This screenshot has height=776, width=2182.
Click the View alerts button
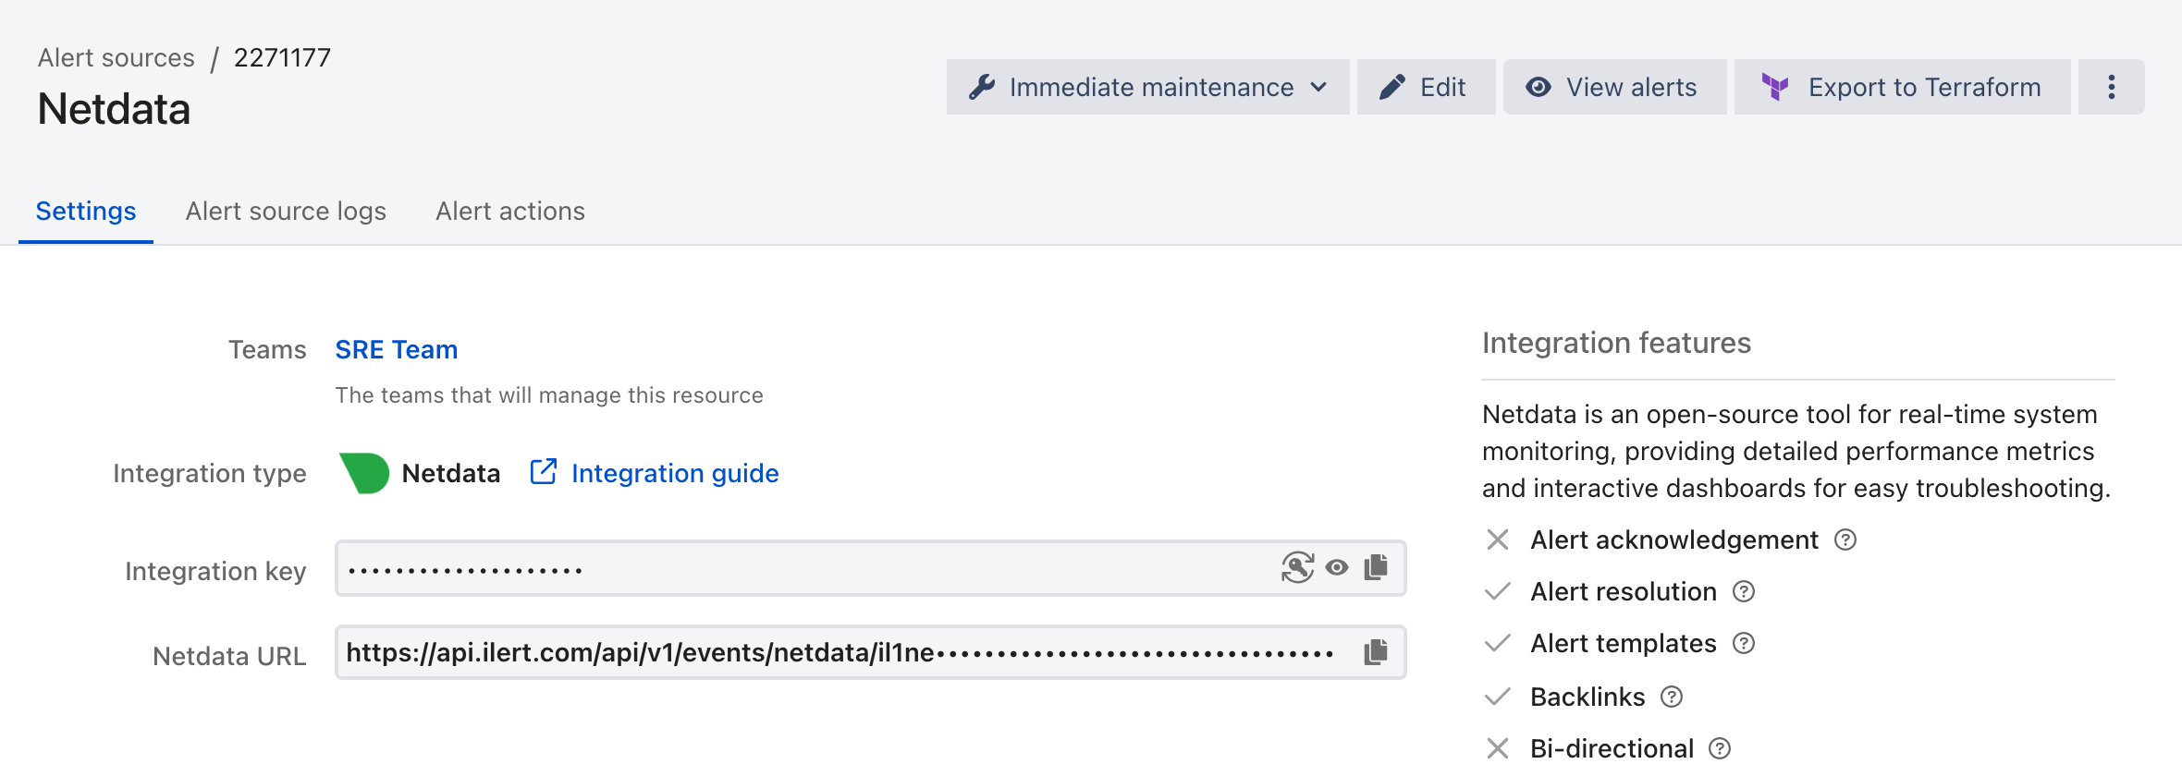click(1614, 87)
